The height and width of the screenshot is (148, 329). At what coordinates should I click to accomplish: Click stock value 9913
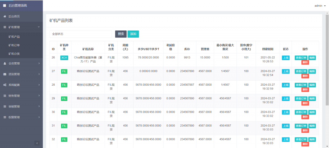(187, 58)
